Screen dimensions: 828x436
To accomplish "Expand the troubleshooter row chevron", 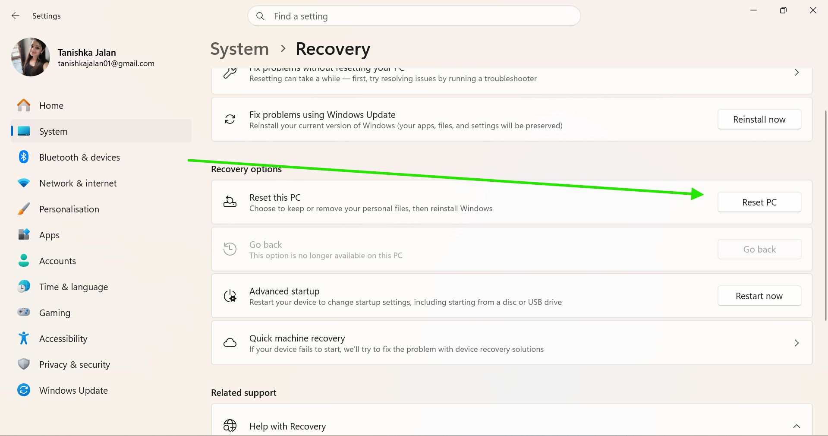I will coord(797,73).
